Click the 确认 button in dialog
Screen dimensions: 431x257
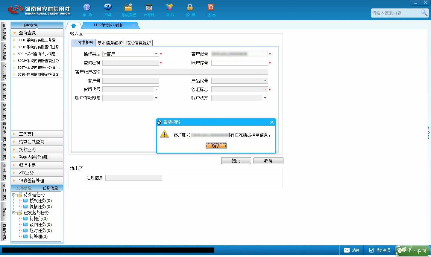216,146
